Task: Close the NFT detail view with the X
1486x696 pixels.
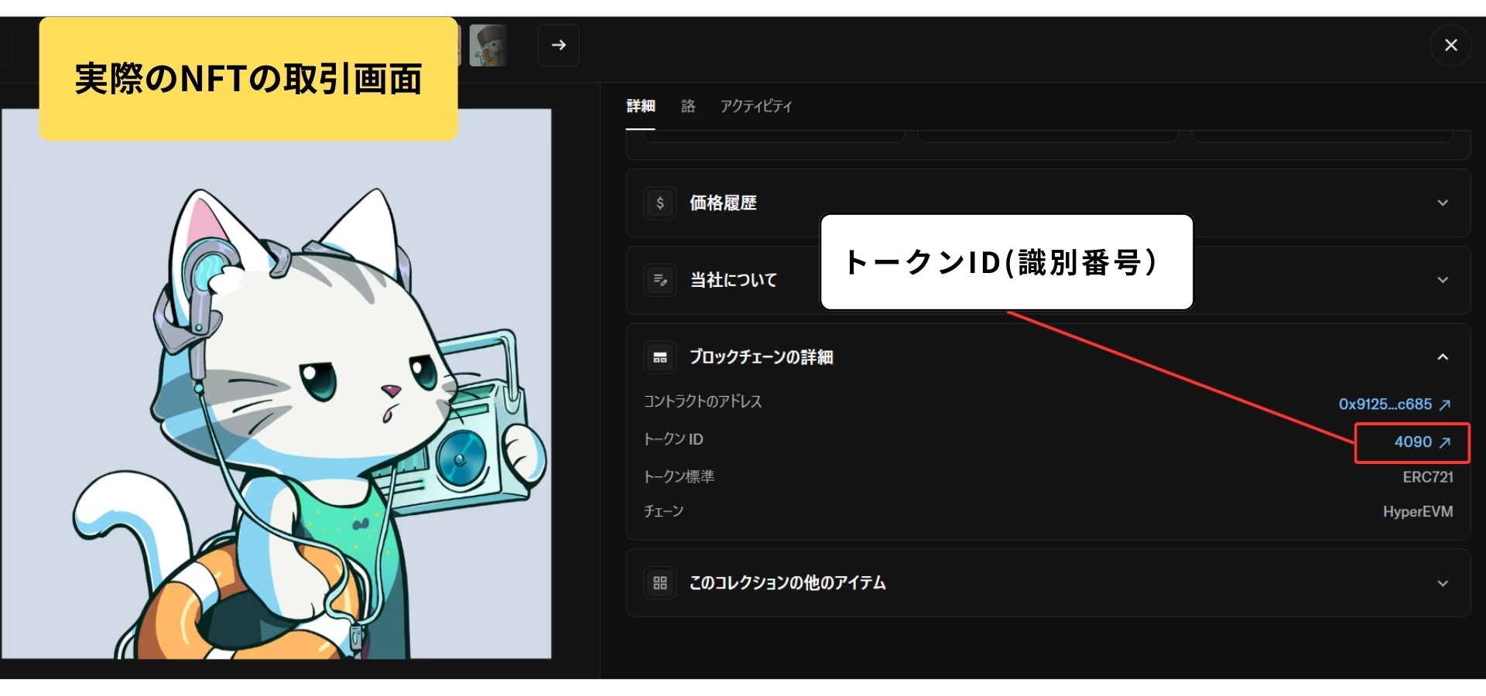Action: [x=1450, y=45]
